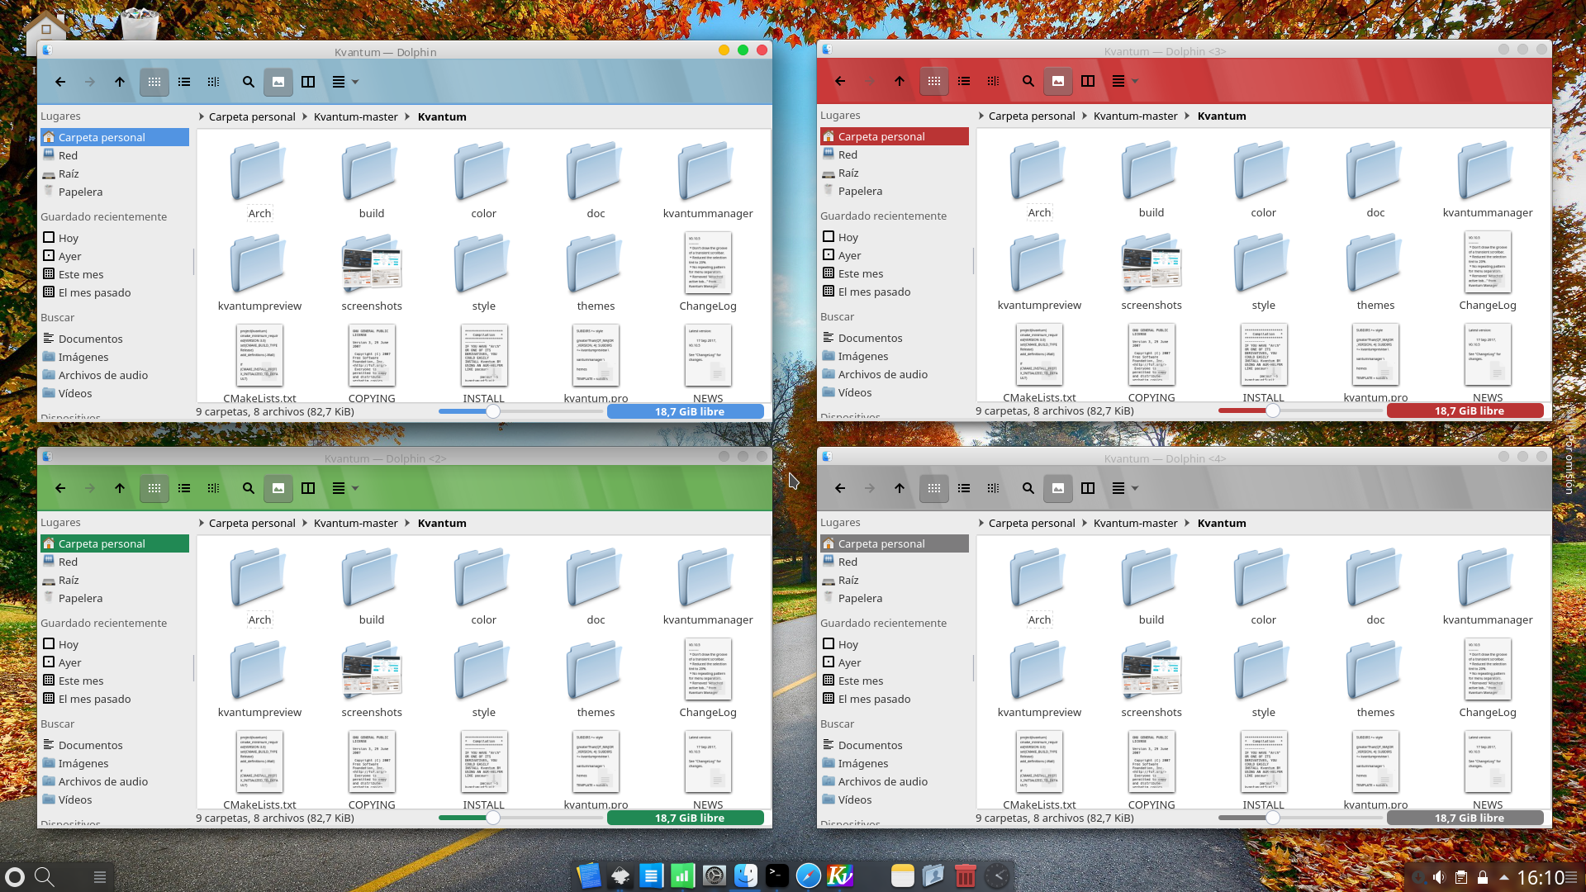1586x892 pixels.
Task: Switch to compact view in gray Dolphin <4> window
Action: [964, 488]
